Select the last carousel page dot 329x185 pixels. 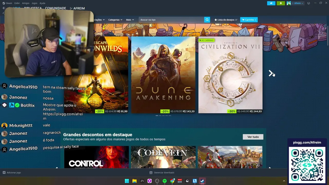pos(170,116)
